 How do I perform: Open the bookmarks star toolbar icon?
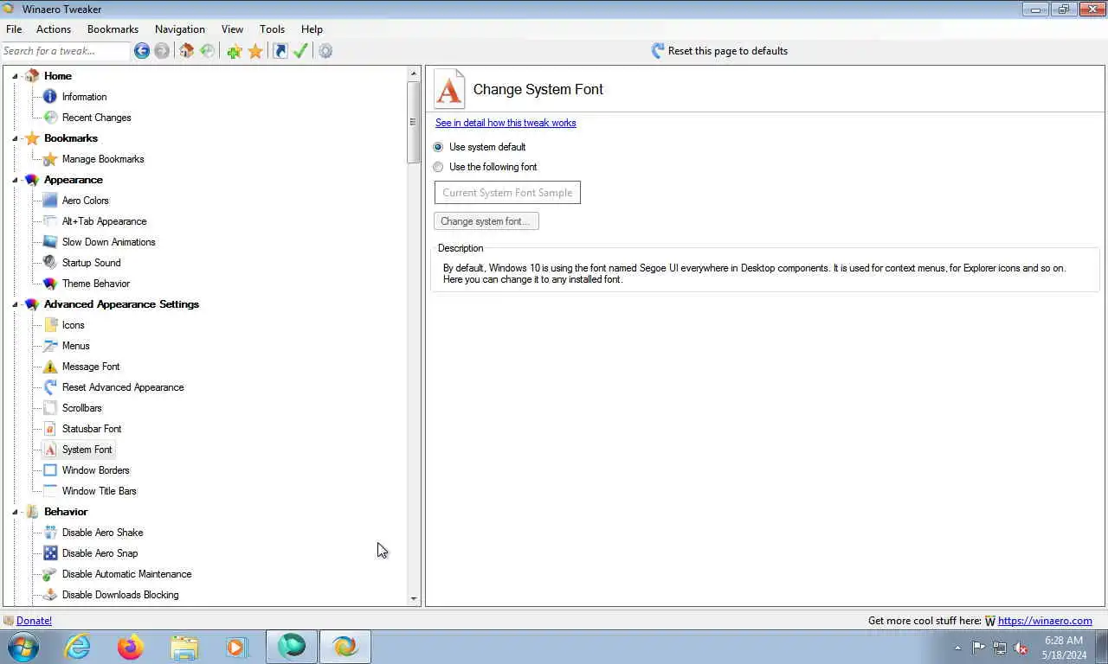click(255, 51)
